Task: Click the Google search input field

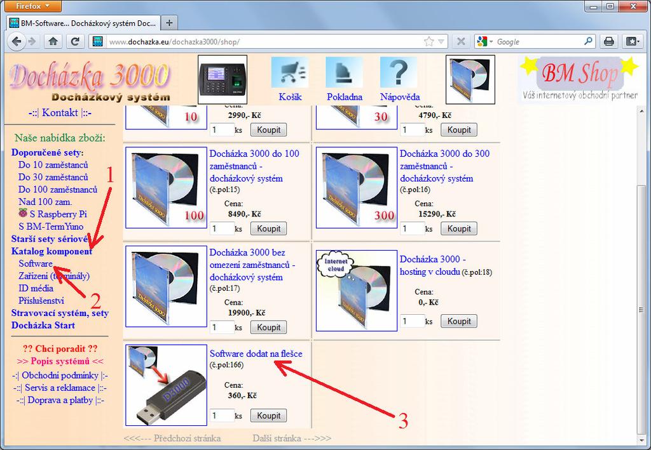Action: click(x=538, y=41)
